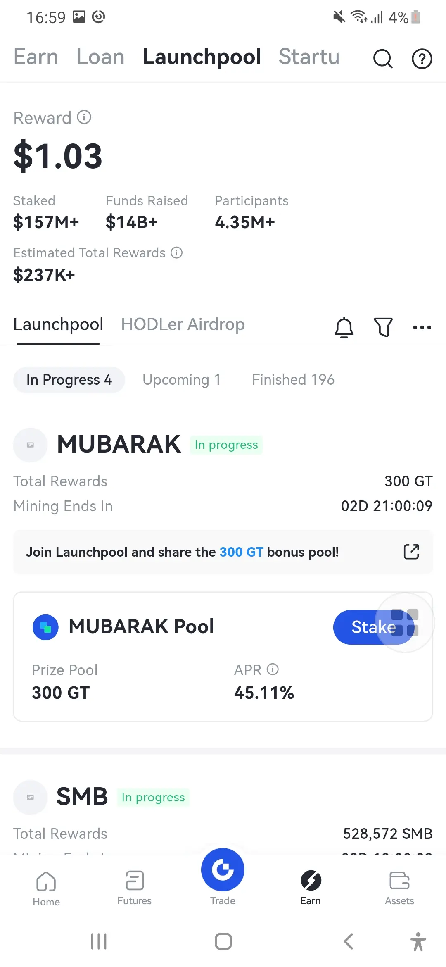Screen dimensions: 446x967
Task: Stake in the MUBARAK Pool
Action: point(374,627)
